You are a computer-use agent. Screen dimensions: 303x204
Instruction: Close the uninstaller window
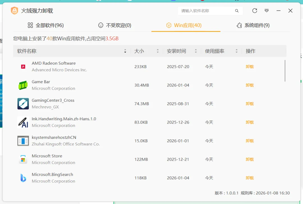coord(290,11)
